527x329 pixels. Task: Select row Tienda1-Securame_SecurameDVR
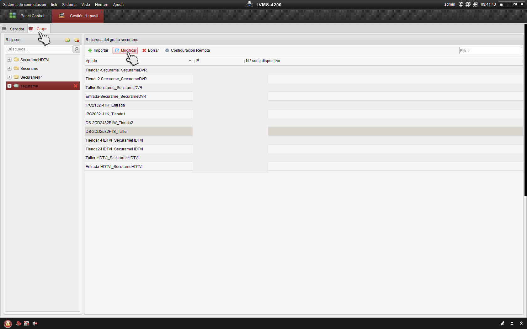(x=304, y=70)
